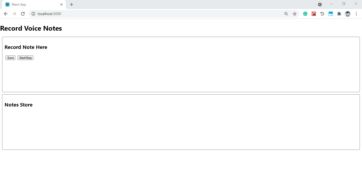
Task: Click the blue window-style extension icon
Action: coord(331,14)
